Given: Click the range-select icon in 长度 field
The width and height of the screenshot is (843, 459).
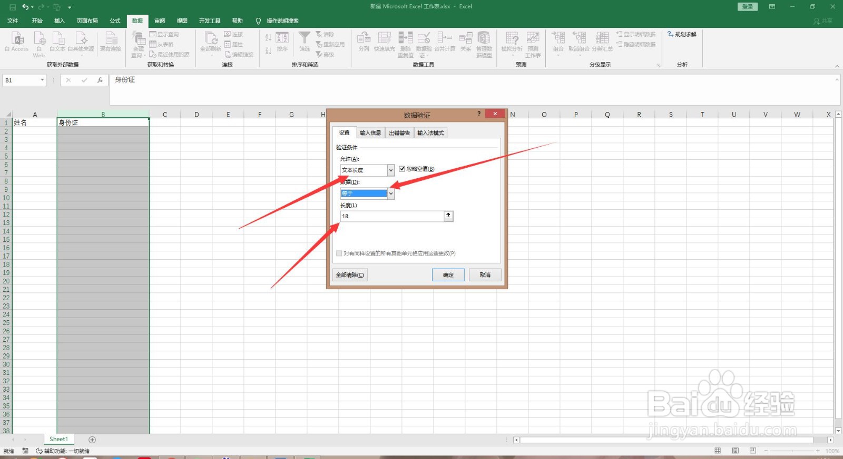Looking at the screenshot, I should click(x=448, y=216).
